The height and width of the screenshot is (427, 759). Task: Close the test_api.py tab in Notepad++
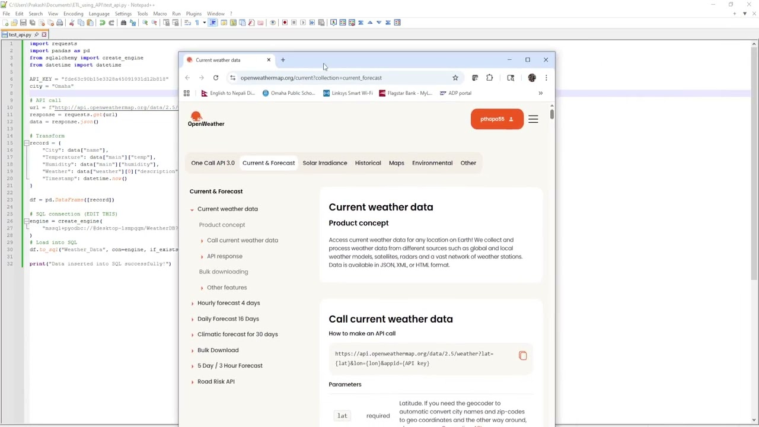point(44,34)
